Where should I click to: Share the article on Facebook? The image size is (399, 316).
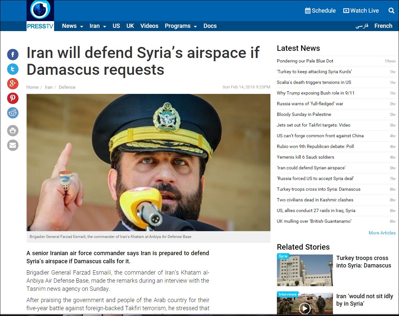[x=13, y=54]
